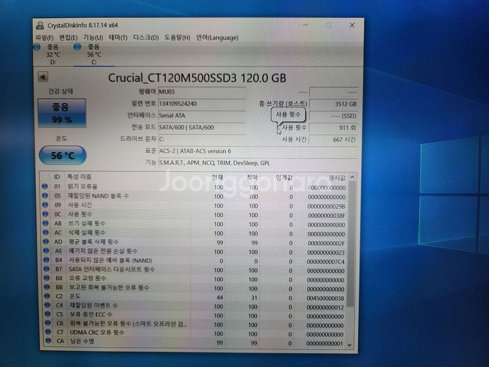Open the 편집(E) menu
489x367 pixels.
(68, 38)
